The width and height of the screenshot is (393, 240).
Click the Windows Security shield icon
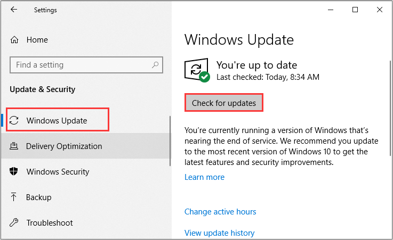[x=14, y=171]
